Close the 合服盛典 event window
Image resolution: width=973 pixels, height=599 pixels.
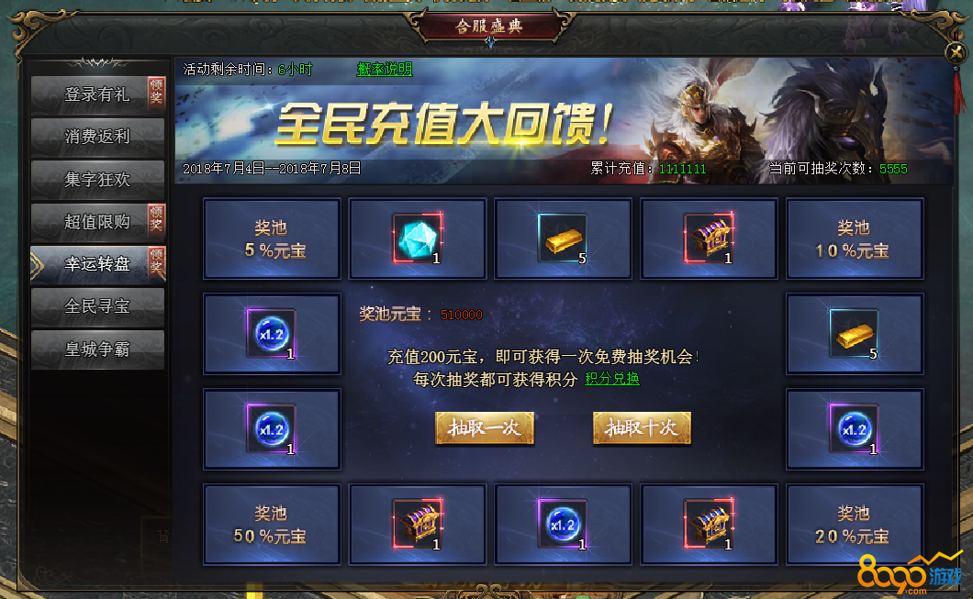coord(956,52)
